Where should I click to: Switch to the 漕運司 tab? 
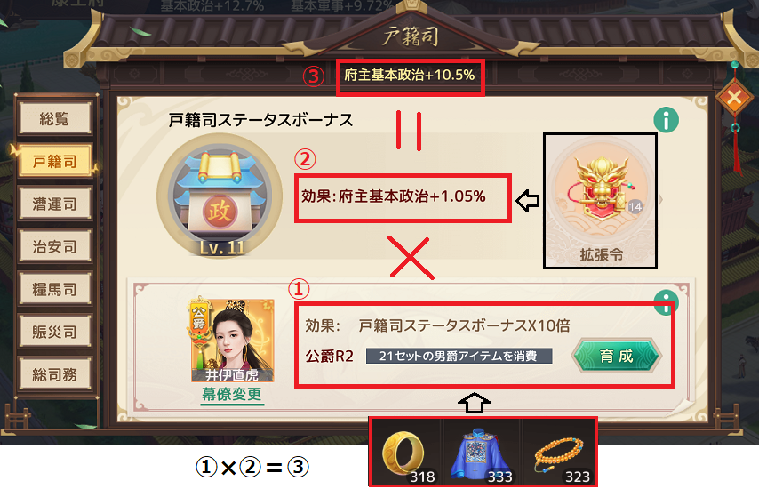click(x=55, y=204)
